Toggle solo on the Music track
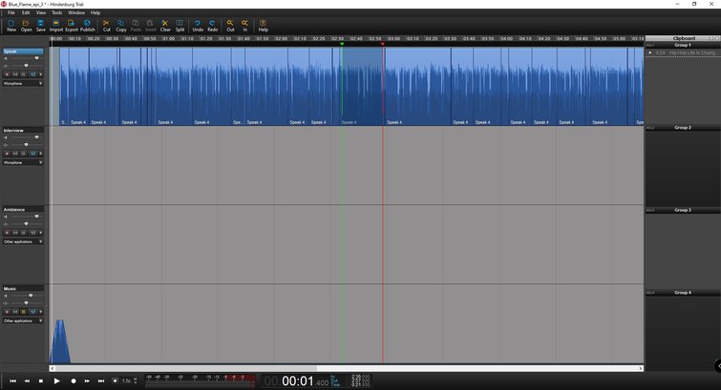721x390 pixels. click(x=25, y=312)
